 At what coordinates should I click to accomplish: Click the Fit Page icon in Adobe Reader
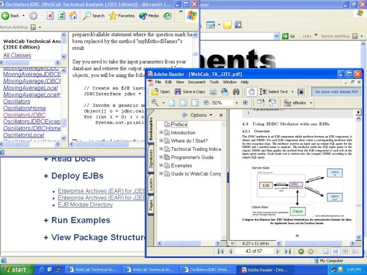(x=183, y=103)
